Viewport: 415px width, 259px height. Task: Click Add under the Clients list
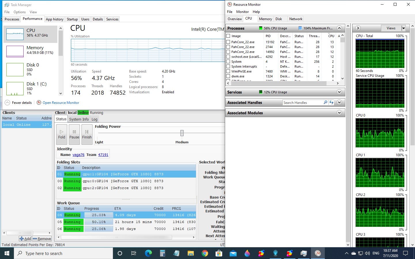(x=25, y=239)
